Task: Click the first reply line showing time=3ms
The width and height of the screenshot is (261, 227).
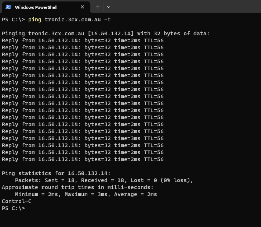Action: tap(83, 103)
